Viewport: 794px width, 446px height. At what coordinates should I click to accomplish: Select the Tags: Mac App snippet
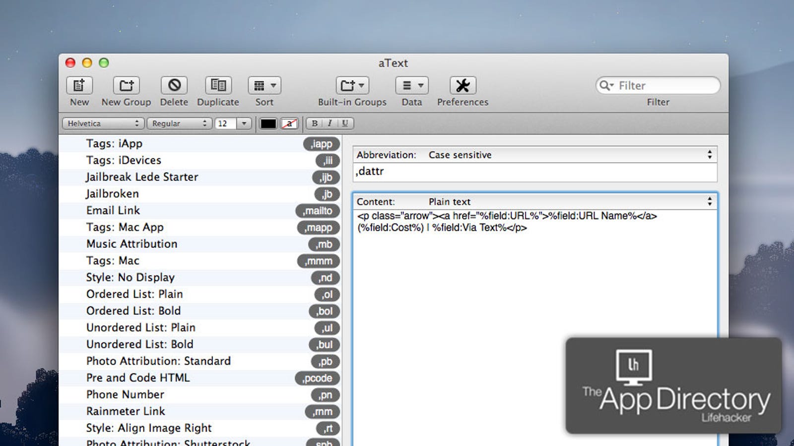tap(200, 227)
